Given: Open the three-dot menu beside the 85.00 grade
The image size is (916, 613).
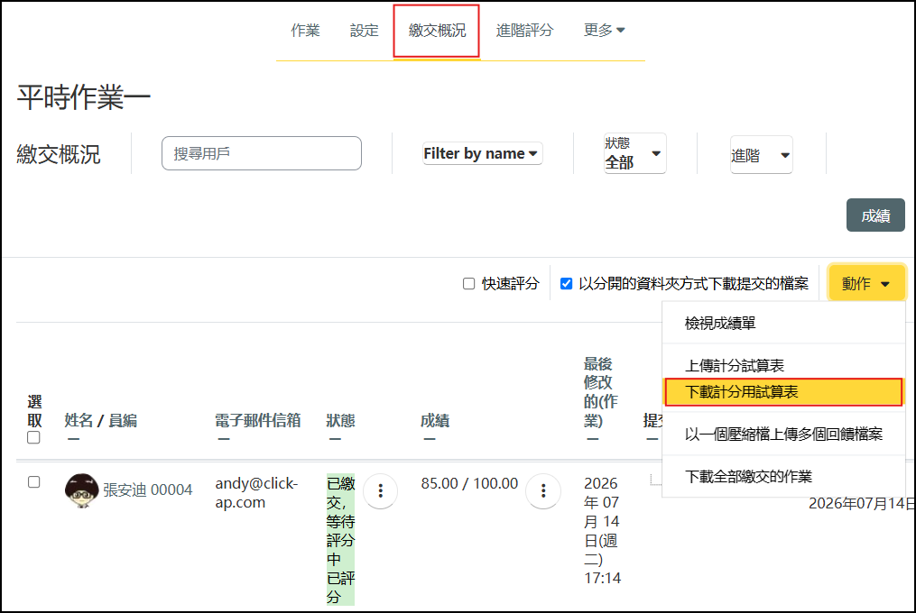Looking at the screenshot, I should point(543,491).
